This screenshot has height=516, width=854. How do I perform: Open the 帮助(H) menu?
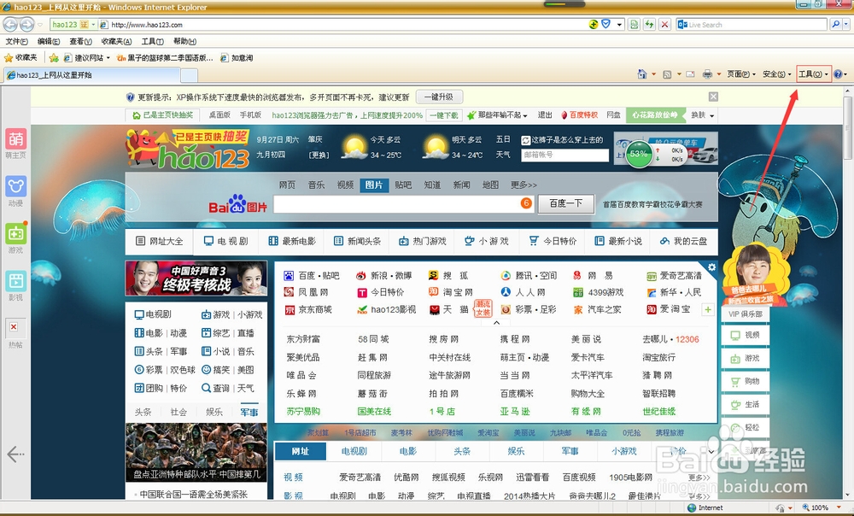(184, 41)
